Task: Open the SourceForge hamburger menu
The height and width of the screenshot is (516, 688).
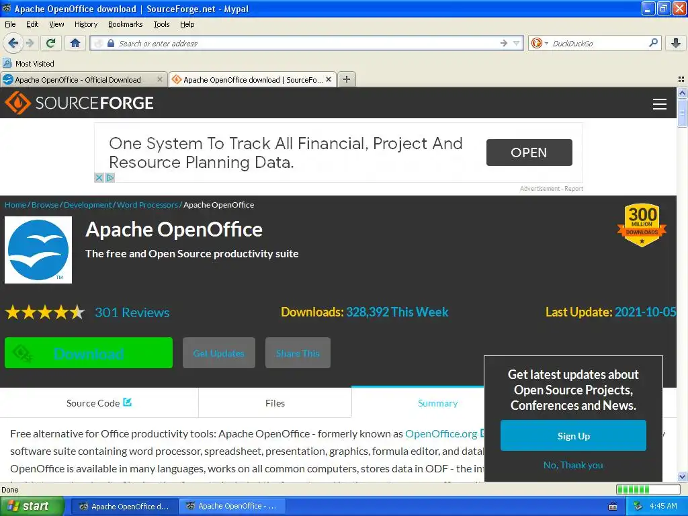Action: pyautogui.click(x=660, y=104)
